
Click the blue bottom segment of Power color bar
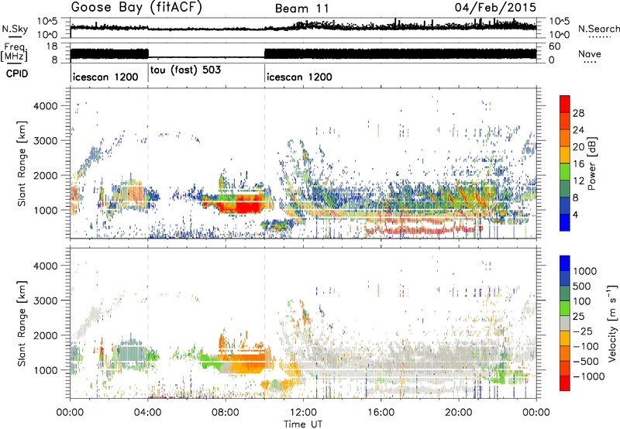565,222
